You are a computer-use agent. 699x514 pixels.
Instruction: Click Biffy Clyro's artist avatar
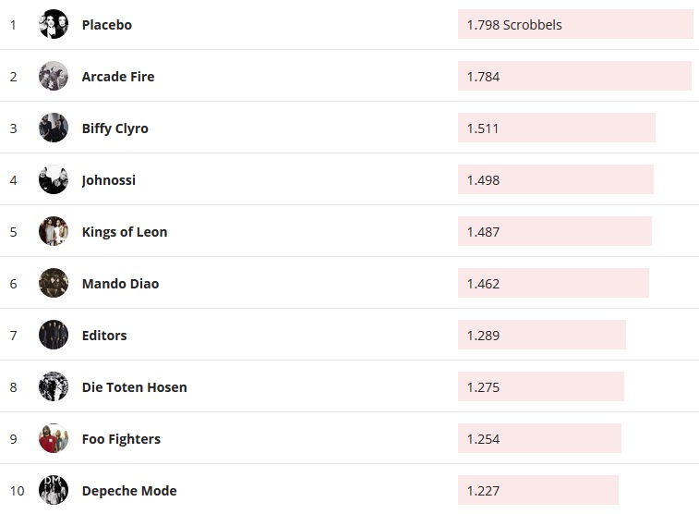54,128
